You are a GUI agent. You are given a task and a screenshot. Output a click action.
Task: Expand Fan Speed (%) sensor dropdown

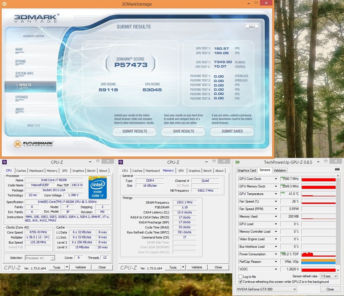[x=276, y=201]
